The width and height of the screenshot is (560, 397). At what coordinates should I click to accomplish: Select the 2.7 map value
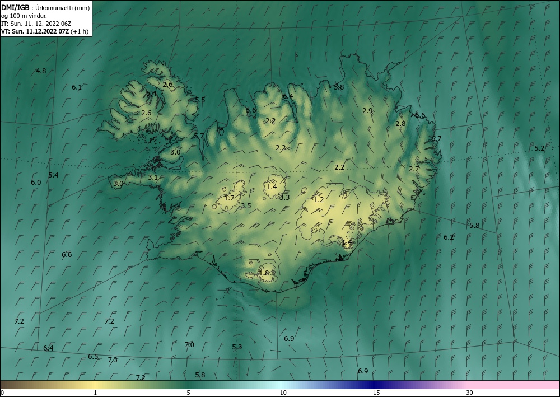414,169
